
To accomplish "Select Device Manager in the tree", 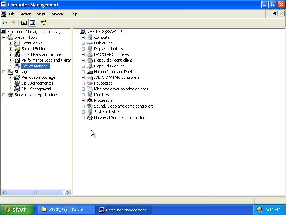I will coord(35,66).
